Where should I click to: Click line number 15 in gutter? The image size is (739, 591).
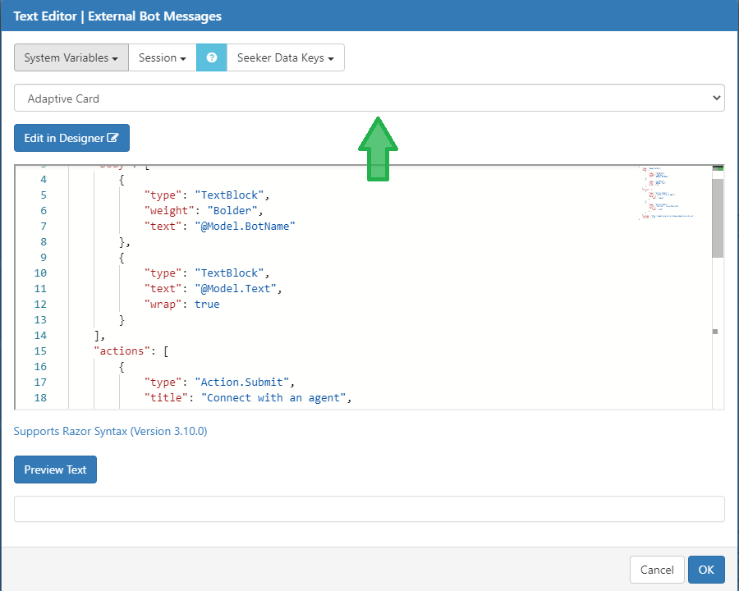pyautogui.click(x=40, y=351)
